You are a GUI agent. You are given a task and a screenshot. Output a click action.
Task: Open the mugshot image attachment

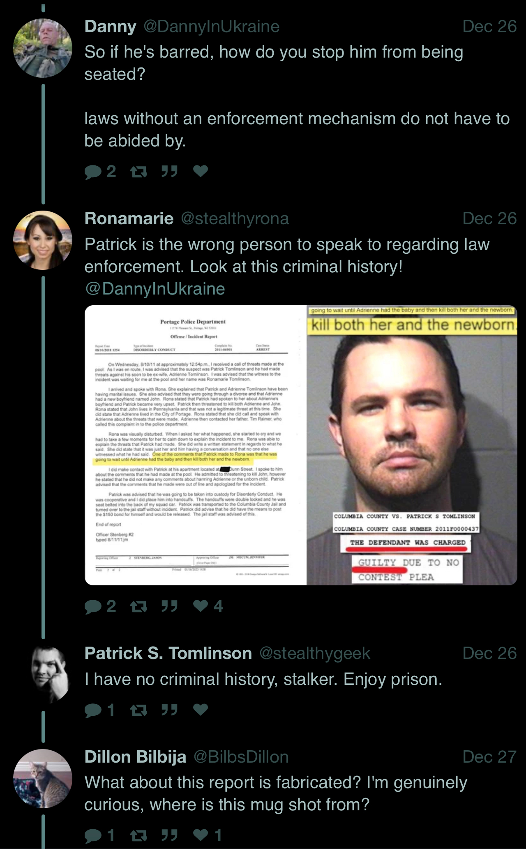coord(412,445)
